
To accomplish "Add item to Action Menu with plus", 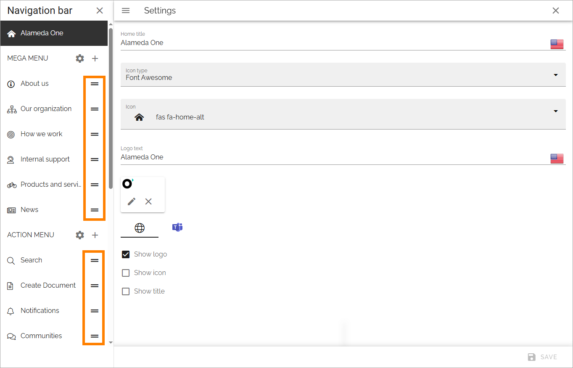I will tap(95, 235).
